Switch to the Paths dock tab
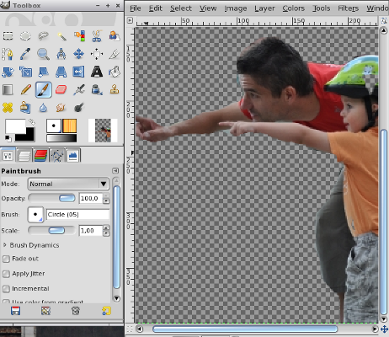This screenshot has height=337, width=389. tap(57, 155)
